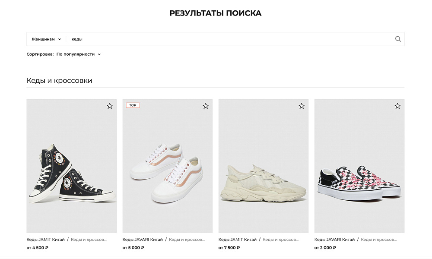Toggle the star on the last product card
The height and width of the screenshot is (259, 432).
[397, 105]
